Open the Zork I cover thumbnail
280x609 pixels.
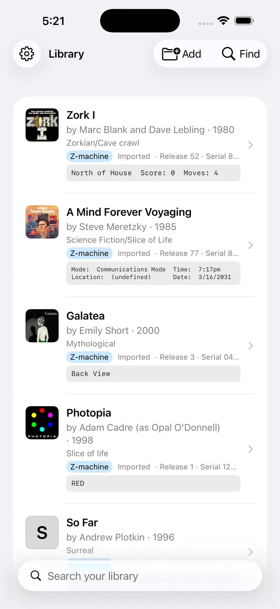pyautogui.click(x=42, y=125)
